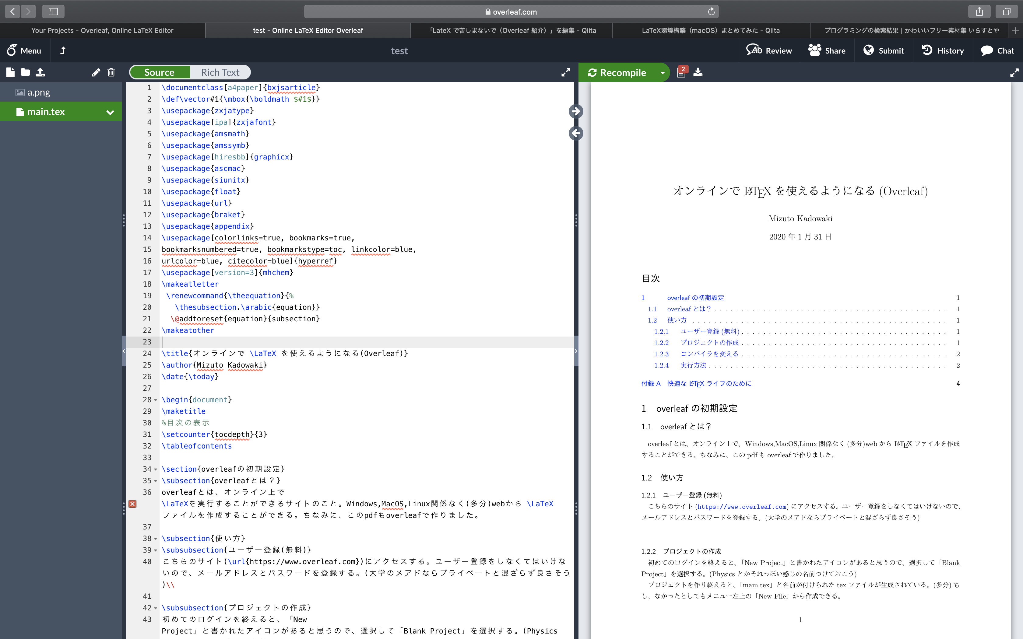
Task: Collapse the fold at line 38 subsection
Action: (156, 539)
